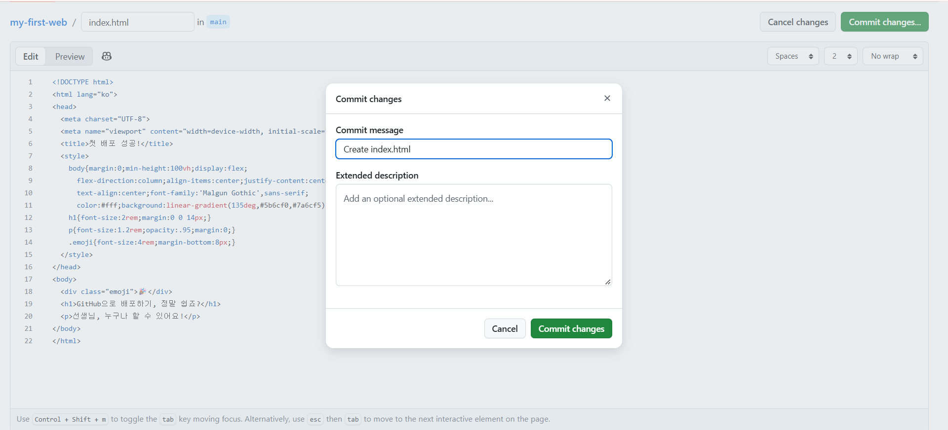Click the closing </html> tag line
Image resolution: width=948 pixels, height=430 pixels.
(x=67, y=341)
